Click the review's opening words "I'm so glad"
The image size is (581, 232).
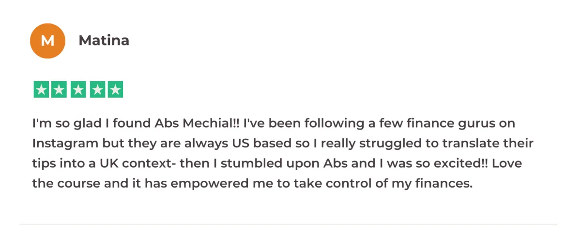(x=64, y=124)
